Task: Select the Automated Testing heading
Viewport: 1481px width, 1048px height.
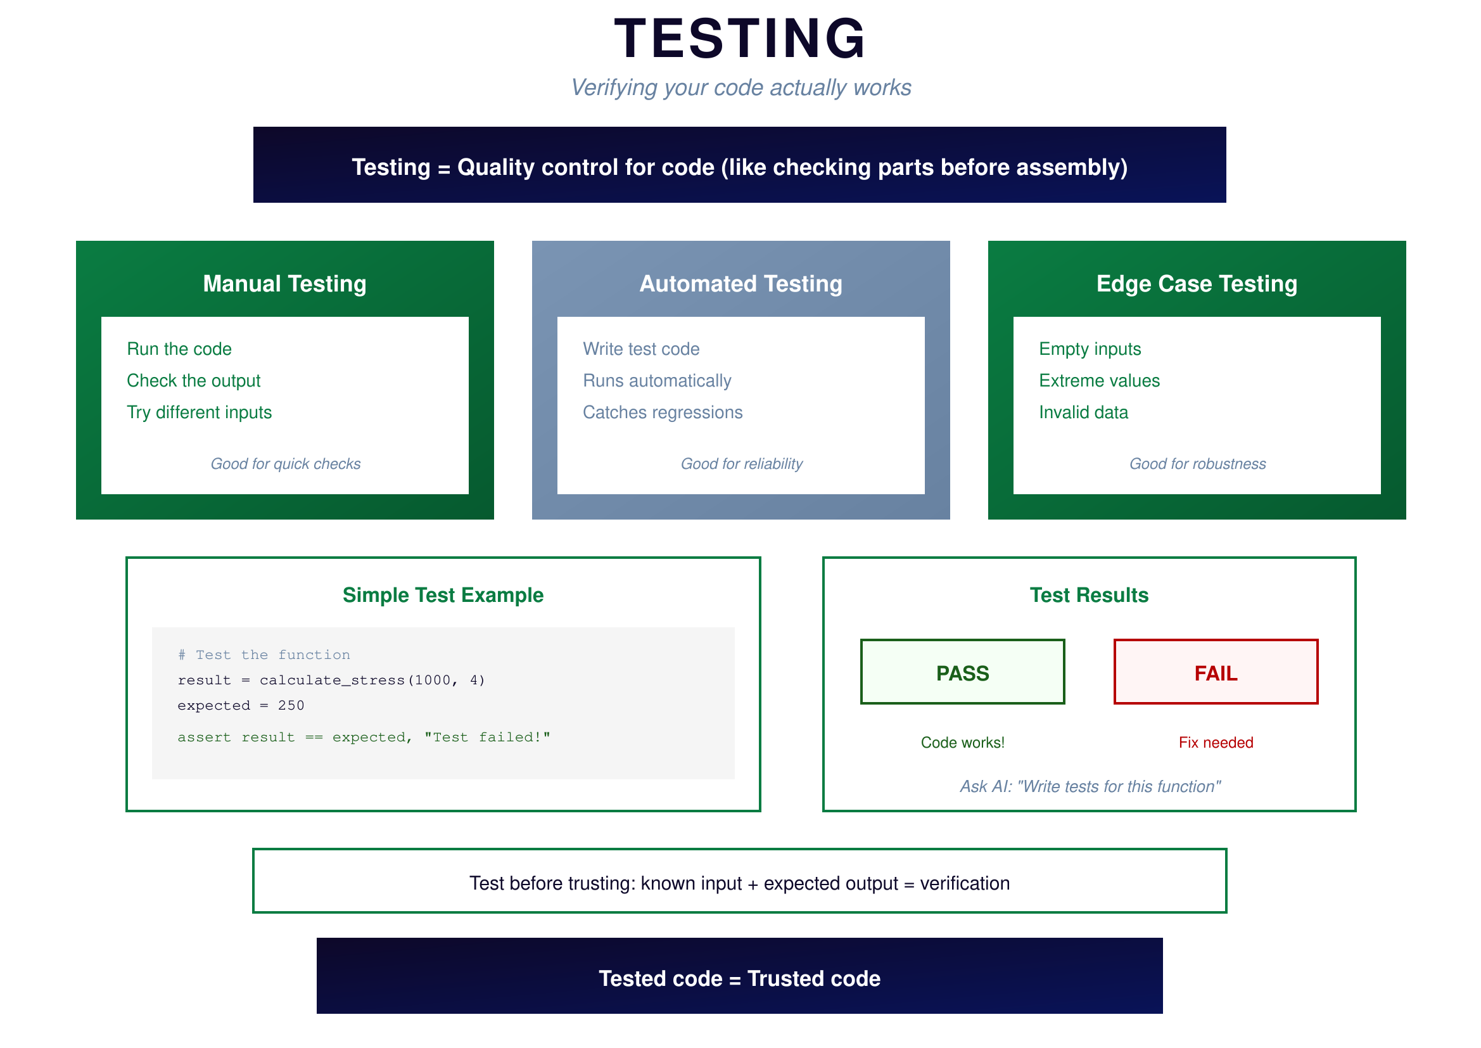Action: 740,284
